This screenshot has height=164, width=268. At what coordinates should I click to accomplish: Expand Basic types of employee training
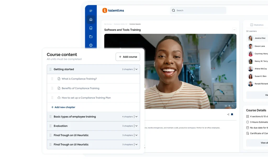pos(136,117)
